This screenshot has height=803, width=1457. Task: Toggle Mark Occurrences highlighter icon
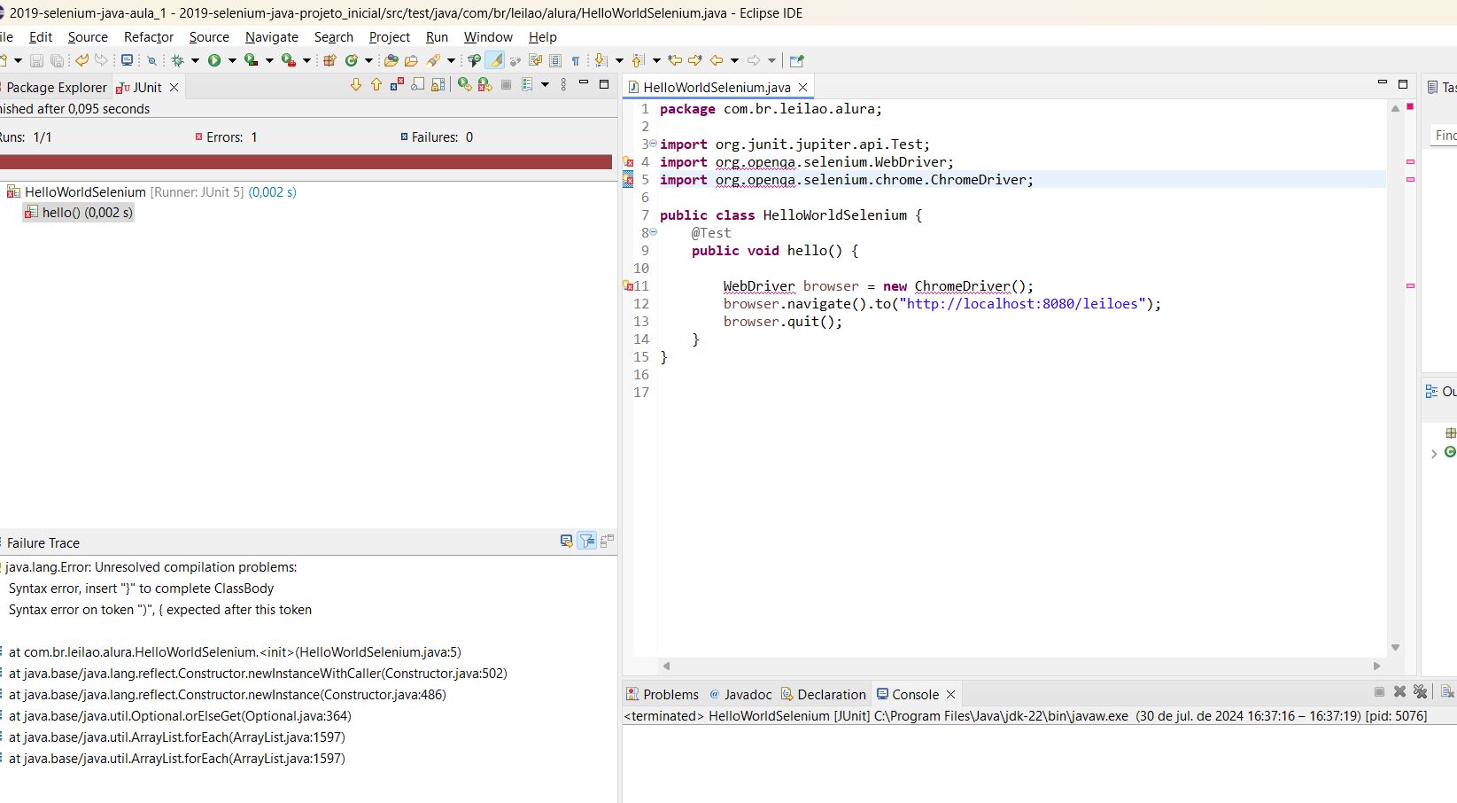495,60
